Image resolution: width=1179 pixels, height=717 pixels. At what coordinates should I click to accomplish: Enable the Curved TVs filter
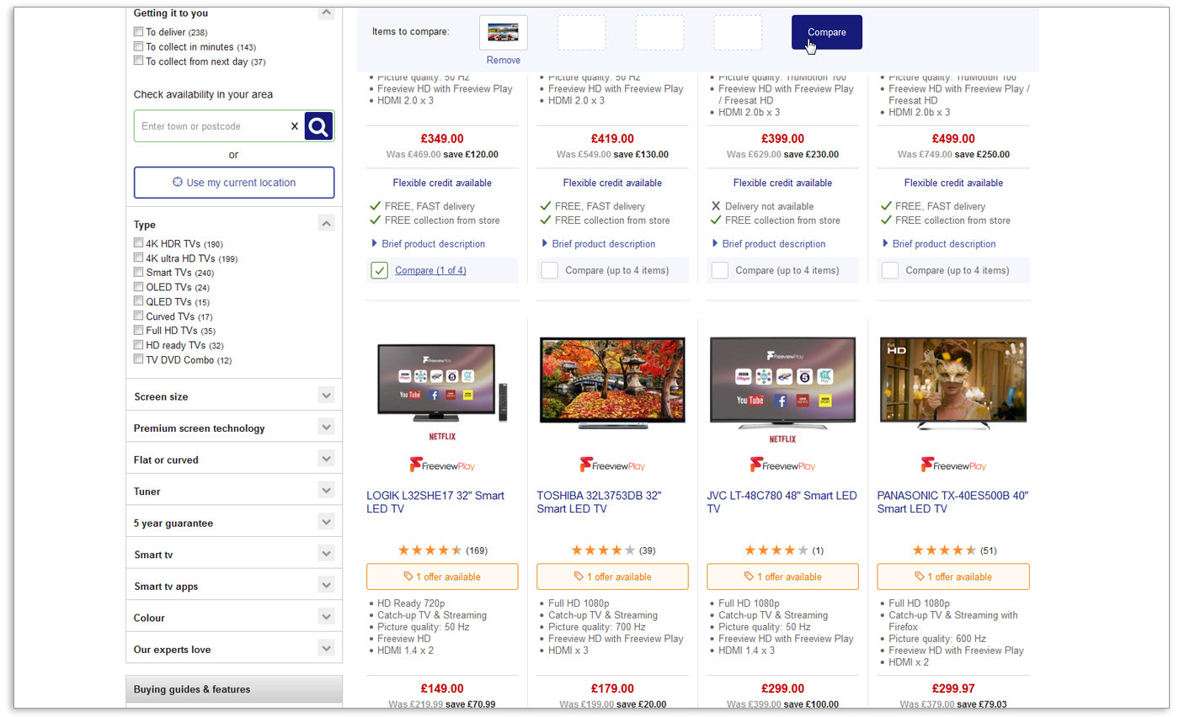[138, 316]
